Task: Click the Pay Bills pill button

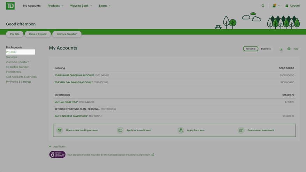Action: [15, 34]
